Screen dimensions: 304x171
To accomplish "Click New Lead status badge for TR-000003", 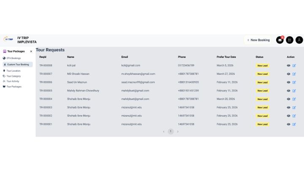I will click(262, 108).
